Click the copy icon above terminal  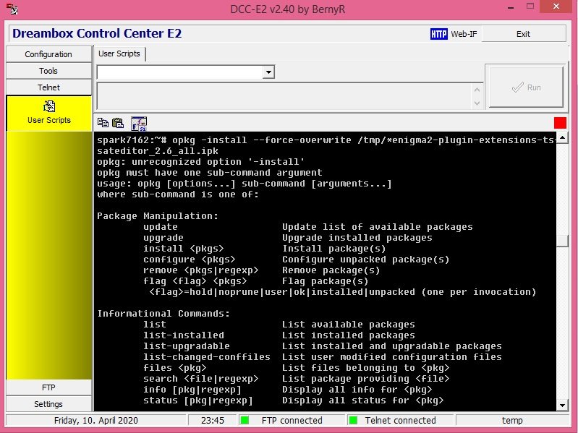103,123
